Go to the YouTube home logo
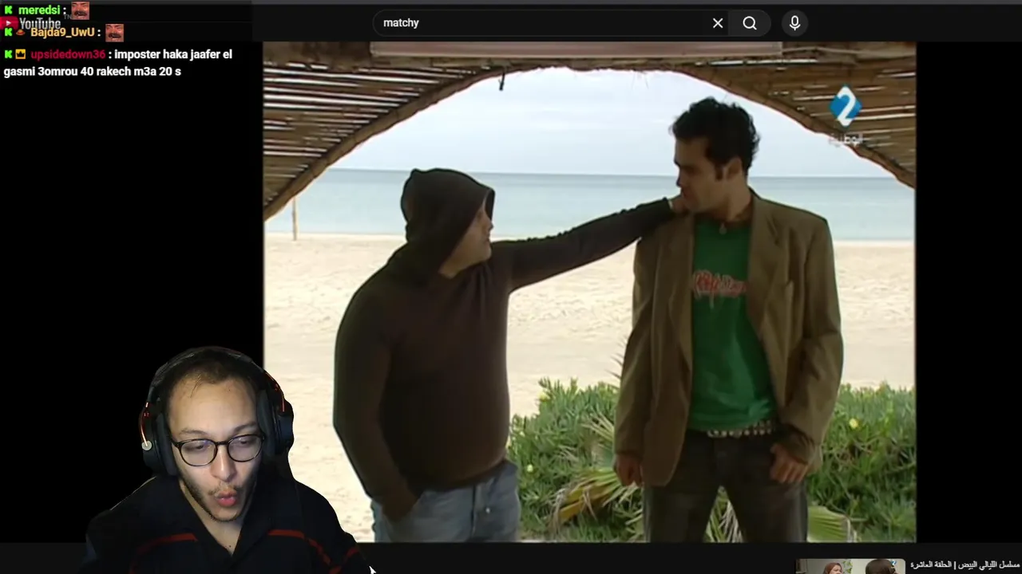Viewport: 1022px width, 574px height. click(x=32, y=24)
